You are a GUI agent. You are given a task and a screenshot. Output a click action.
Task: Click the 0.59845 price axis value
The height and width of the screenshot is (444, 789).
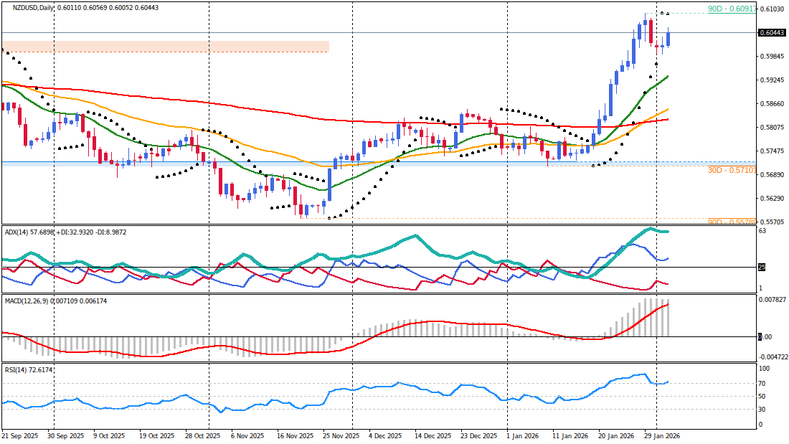point(773,57)
